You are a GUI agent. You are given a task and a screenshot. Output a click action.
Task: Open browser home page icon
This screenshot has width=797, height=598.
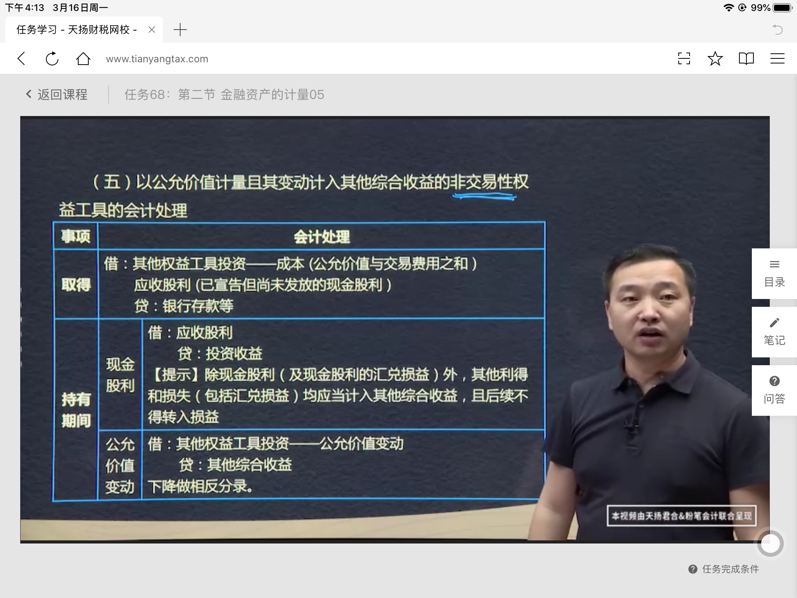83,59
